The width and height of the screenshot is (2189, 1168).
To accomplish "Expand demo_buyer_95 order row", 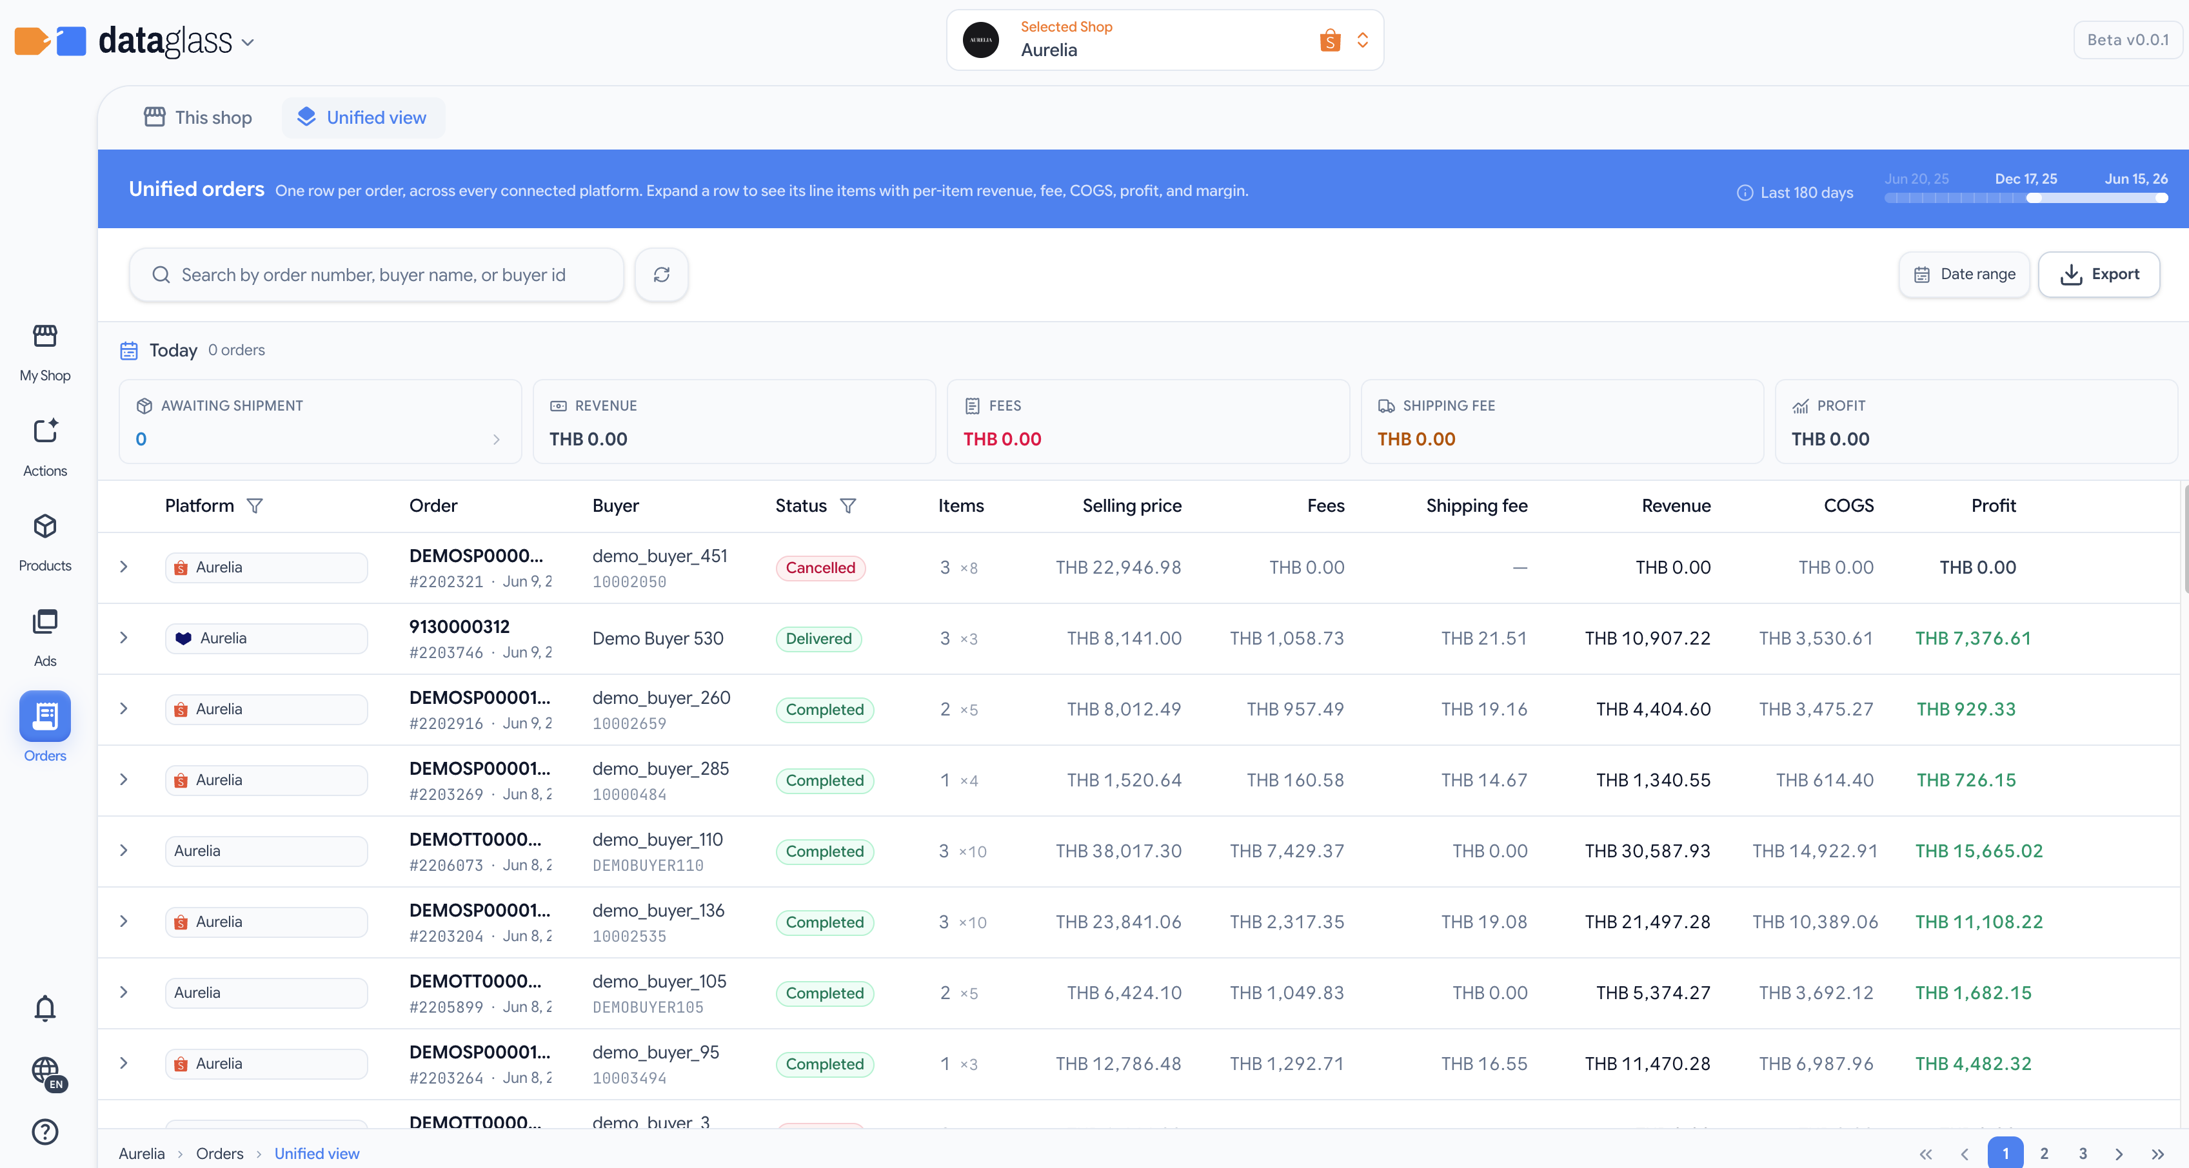I will 124,1064.
